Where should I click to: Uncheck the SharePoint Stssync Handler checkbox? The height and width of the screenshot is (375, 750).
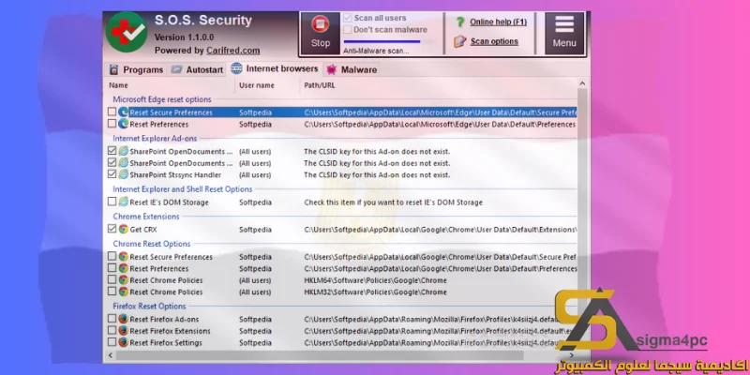[112, 174]
